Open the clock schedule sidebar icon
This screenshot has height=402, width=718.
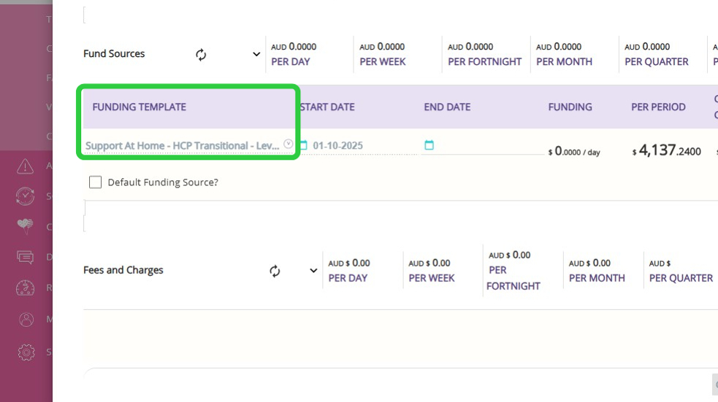[x=26, y=196]
